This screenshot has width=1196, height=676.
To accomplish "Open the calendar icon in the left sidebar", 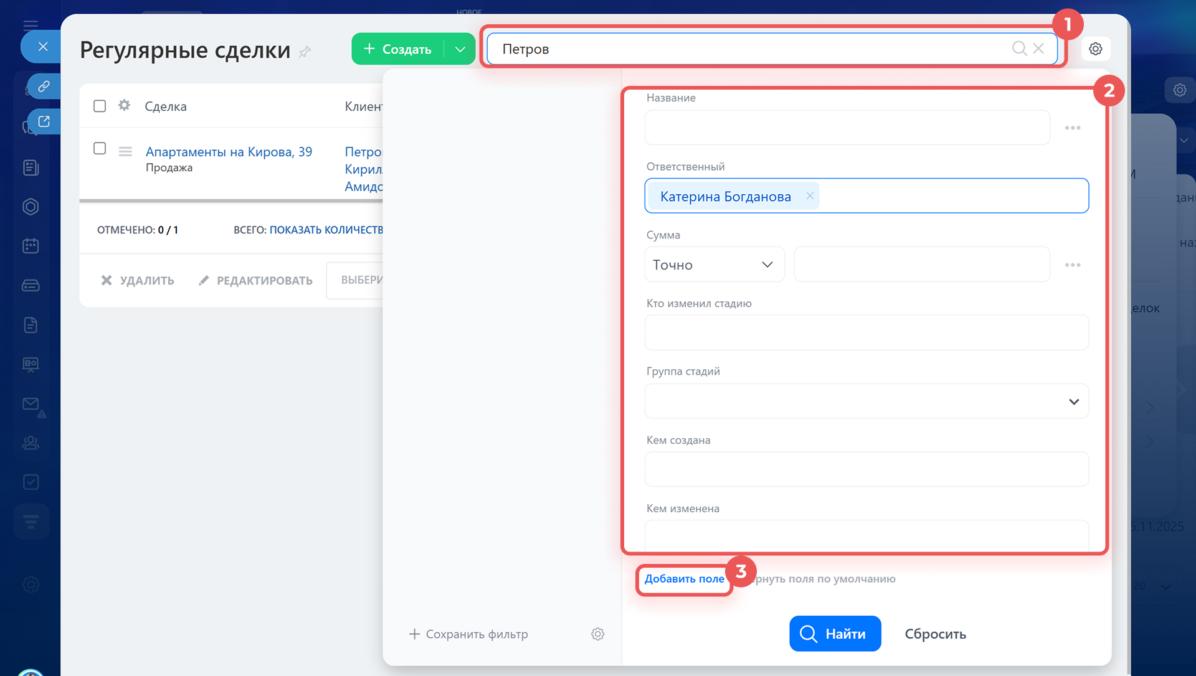I will 31,246.
